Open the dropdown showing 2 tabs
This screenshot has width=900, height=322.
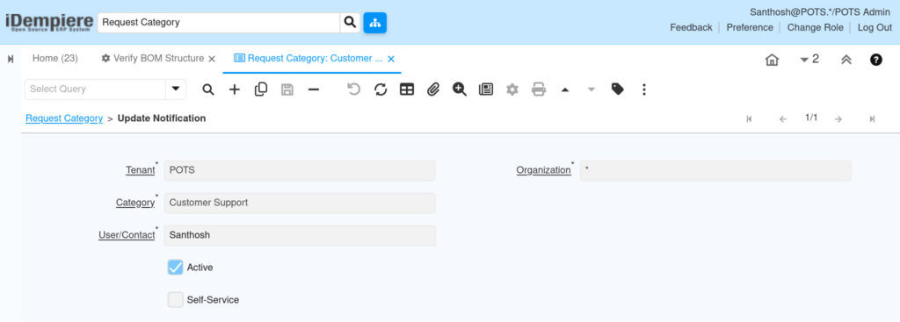pos(809,59)
